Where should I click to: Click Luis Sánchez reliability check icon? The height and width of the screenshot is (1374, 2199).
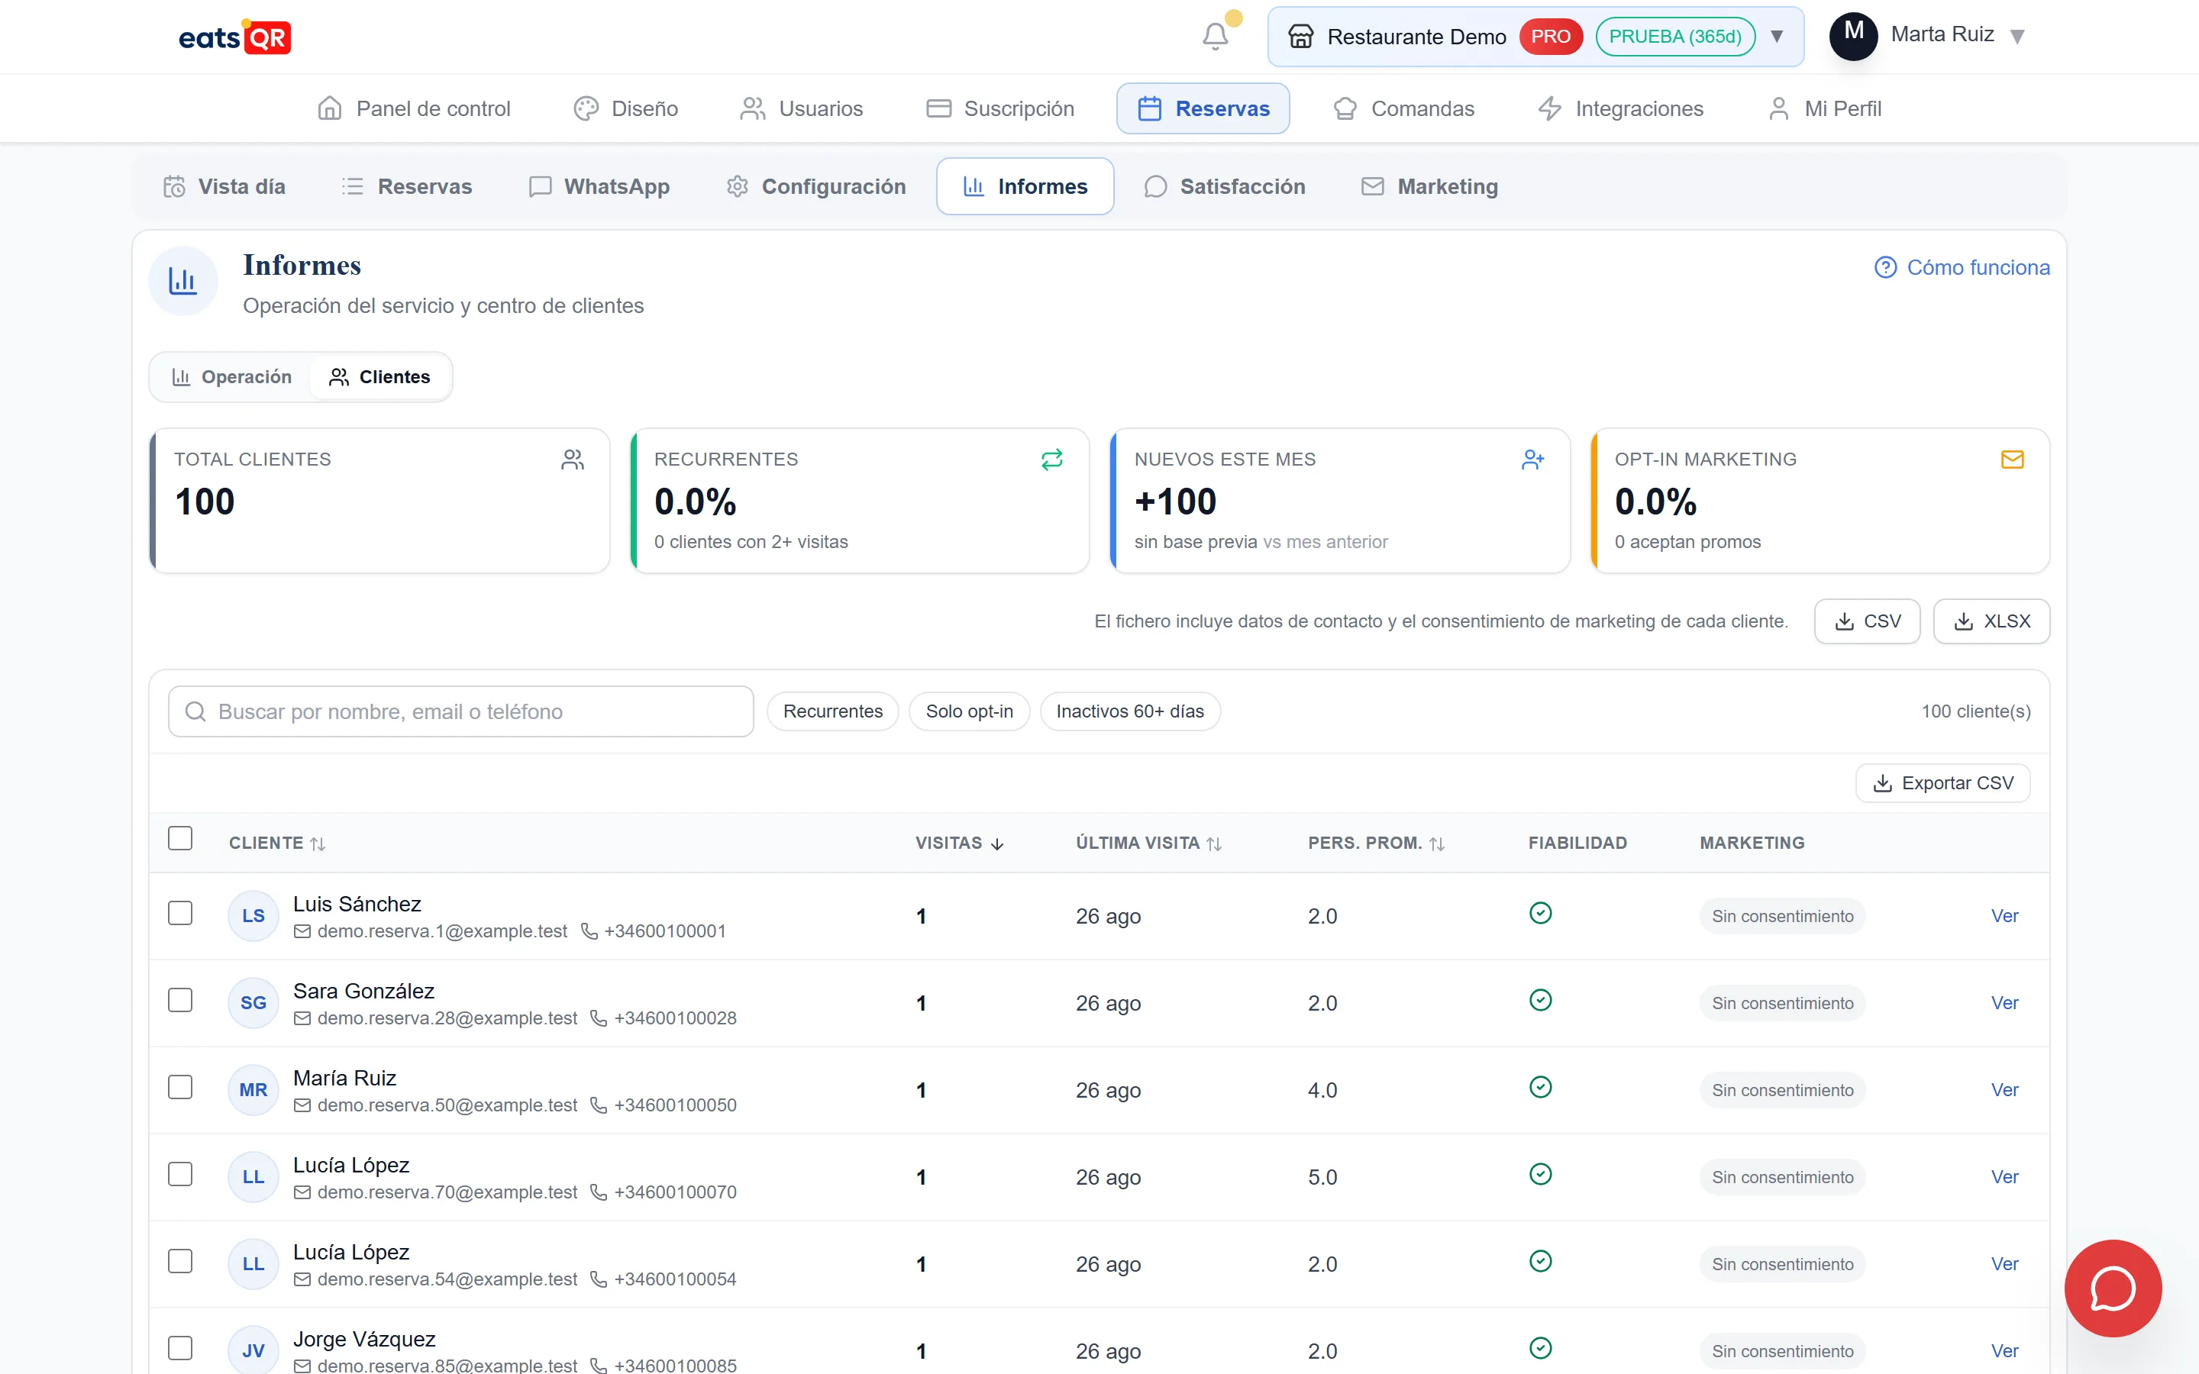click(x=1540, y=913)
